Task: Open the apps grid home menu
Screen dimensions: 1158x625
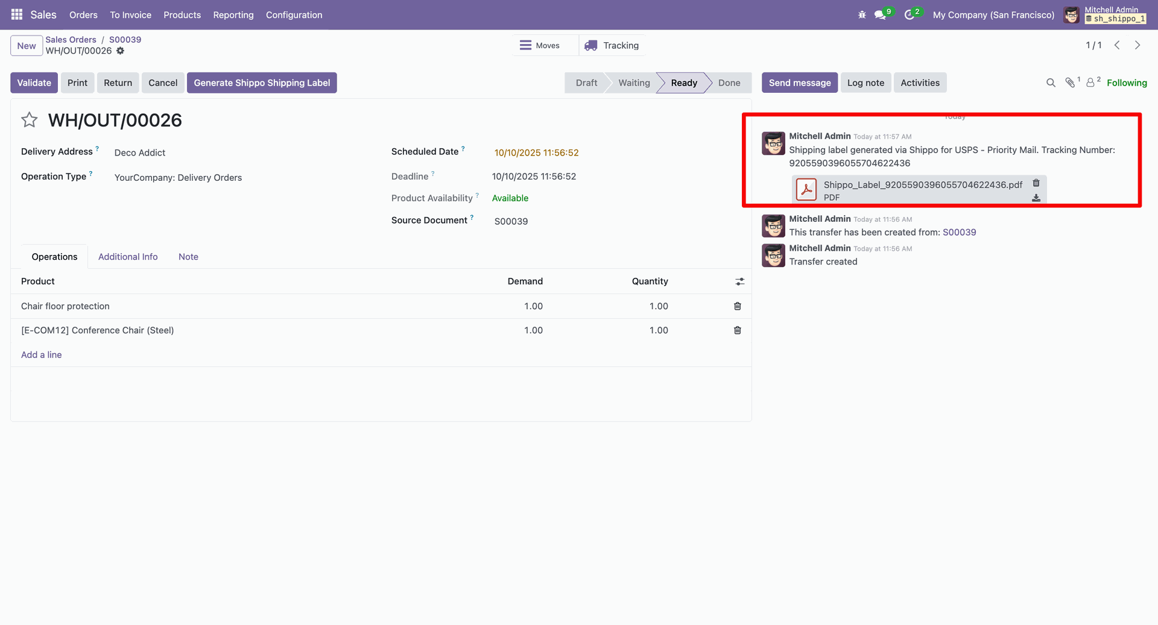Action: click(17, 14)
